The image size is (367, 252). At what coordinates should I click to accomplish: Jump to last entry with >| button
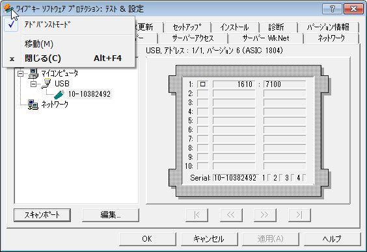[x=299, y=215]
